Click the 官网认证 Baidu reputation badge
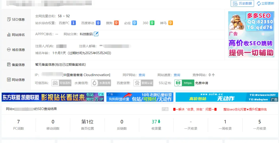The height and width of the screenshot is (143, 279). [x=143, y=83]
